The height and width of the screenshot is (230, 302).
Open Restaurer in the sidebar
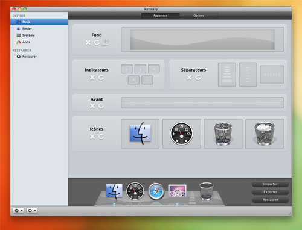(39, 57)
